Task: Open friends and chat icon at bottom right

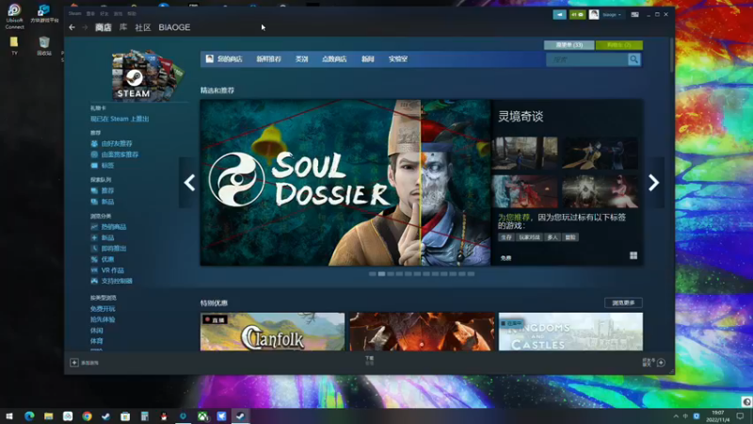Action: 661,363
